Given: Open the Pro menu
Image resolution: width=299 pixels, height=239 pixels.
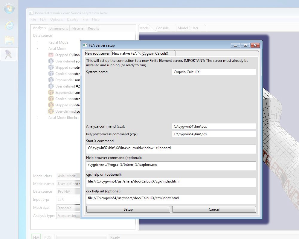Looking at the screenshot, I should [x=85, y=19].
